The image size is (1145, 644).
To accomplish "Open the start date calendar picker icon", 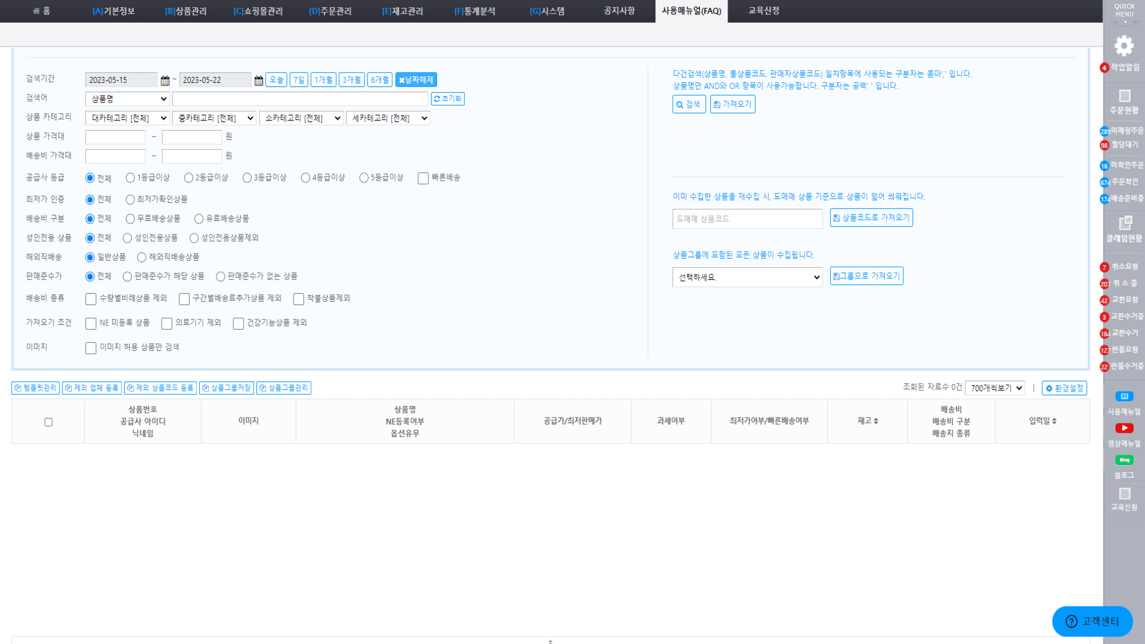I will point(165,80).
